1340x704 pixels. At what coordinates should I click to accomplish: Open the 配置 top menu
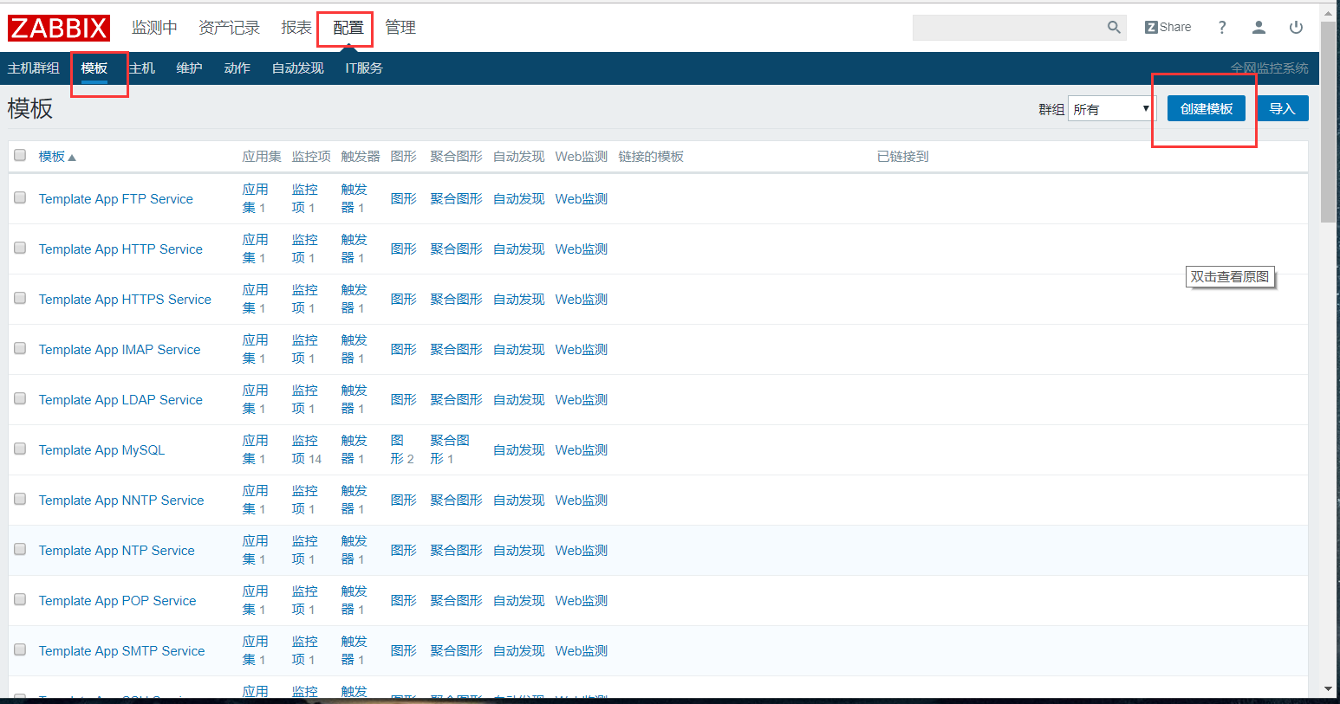(348, 28)
